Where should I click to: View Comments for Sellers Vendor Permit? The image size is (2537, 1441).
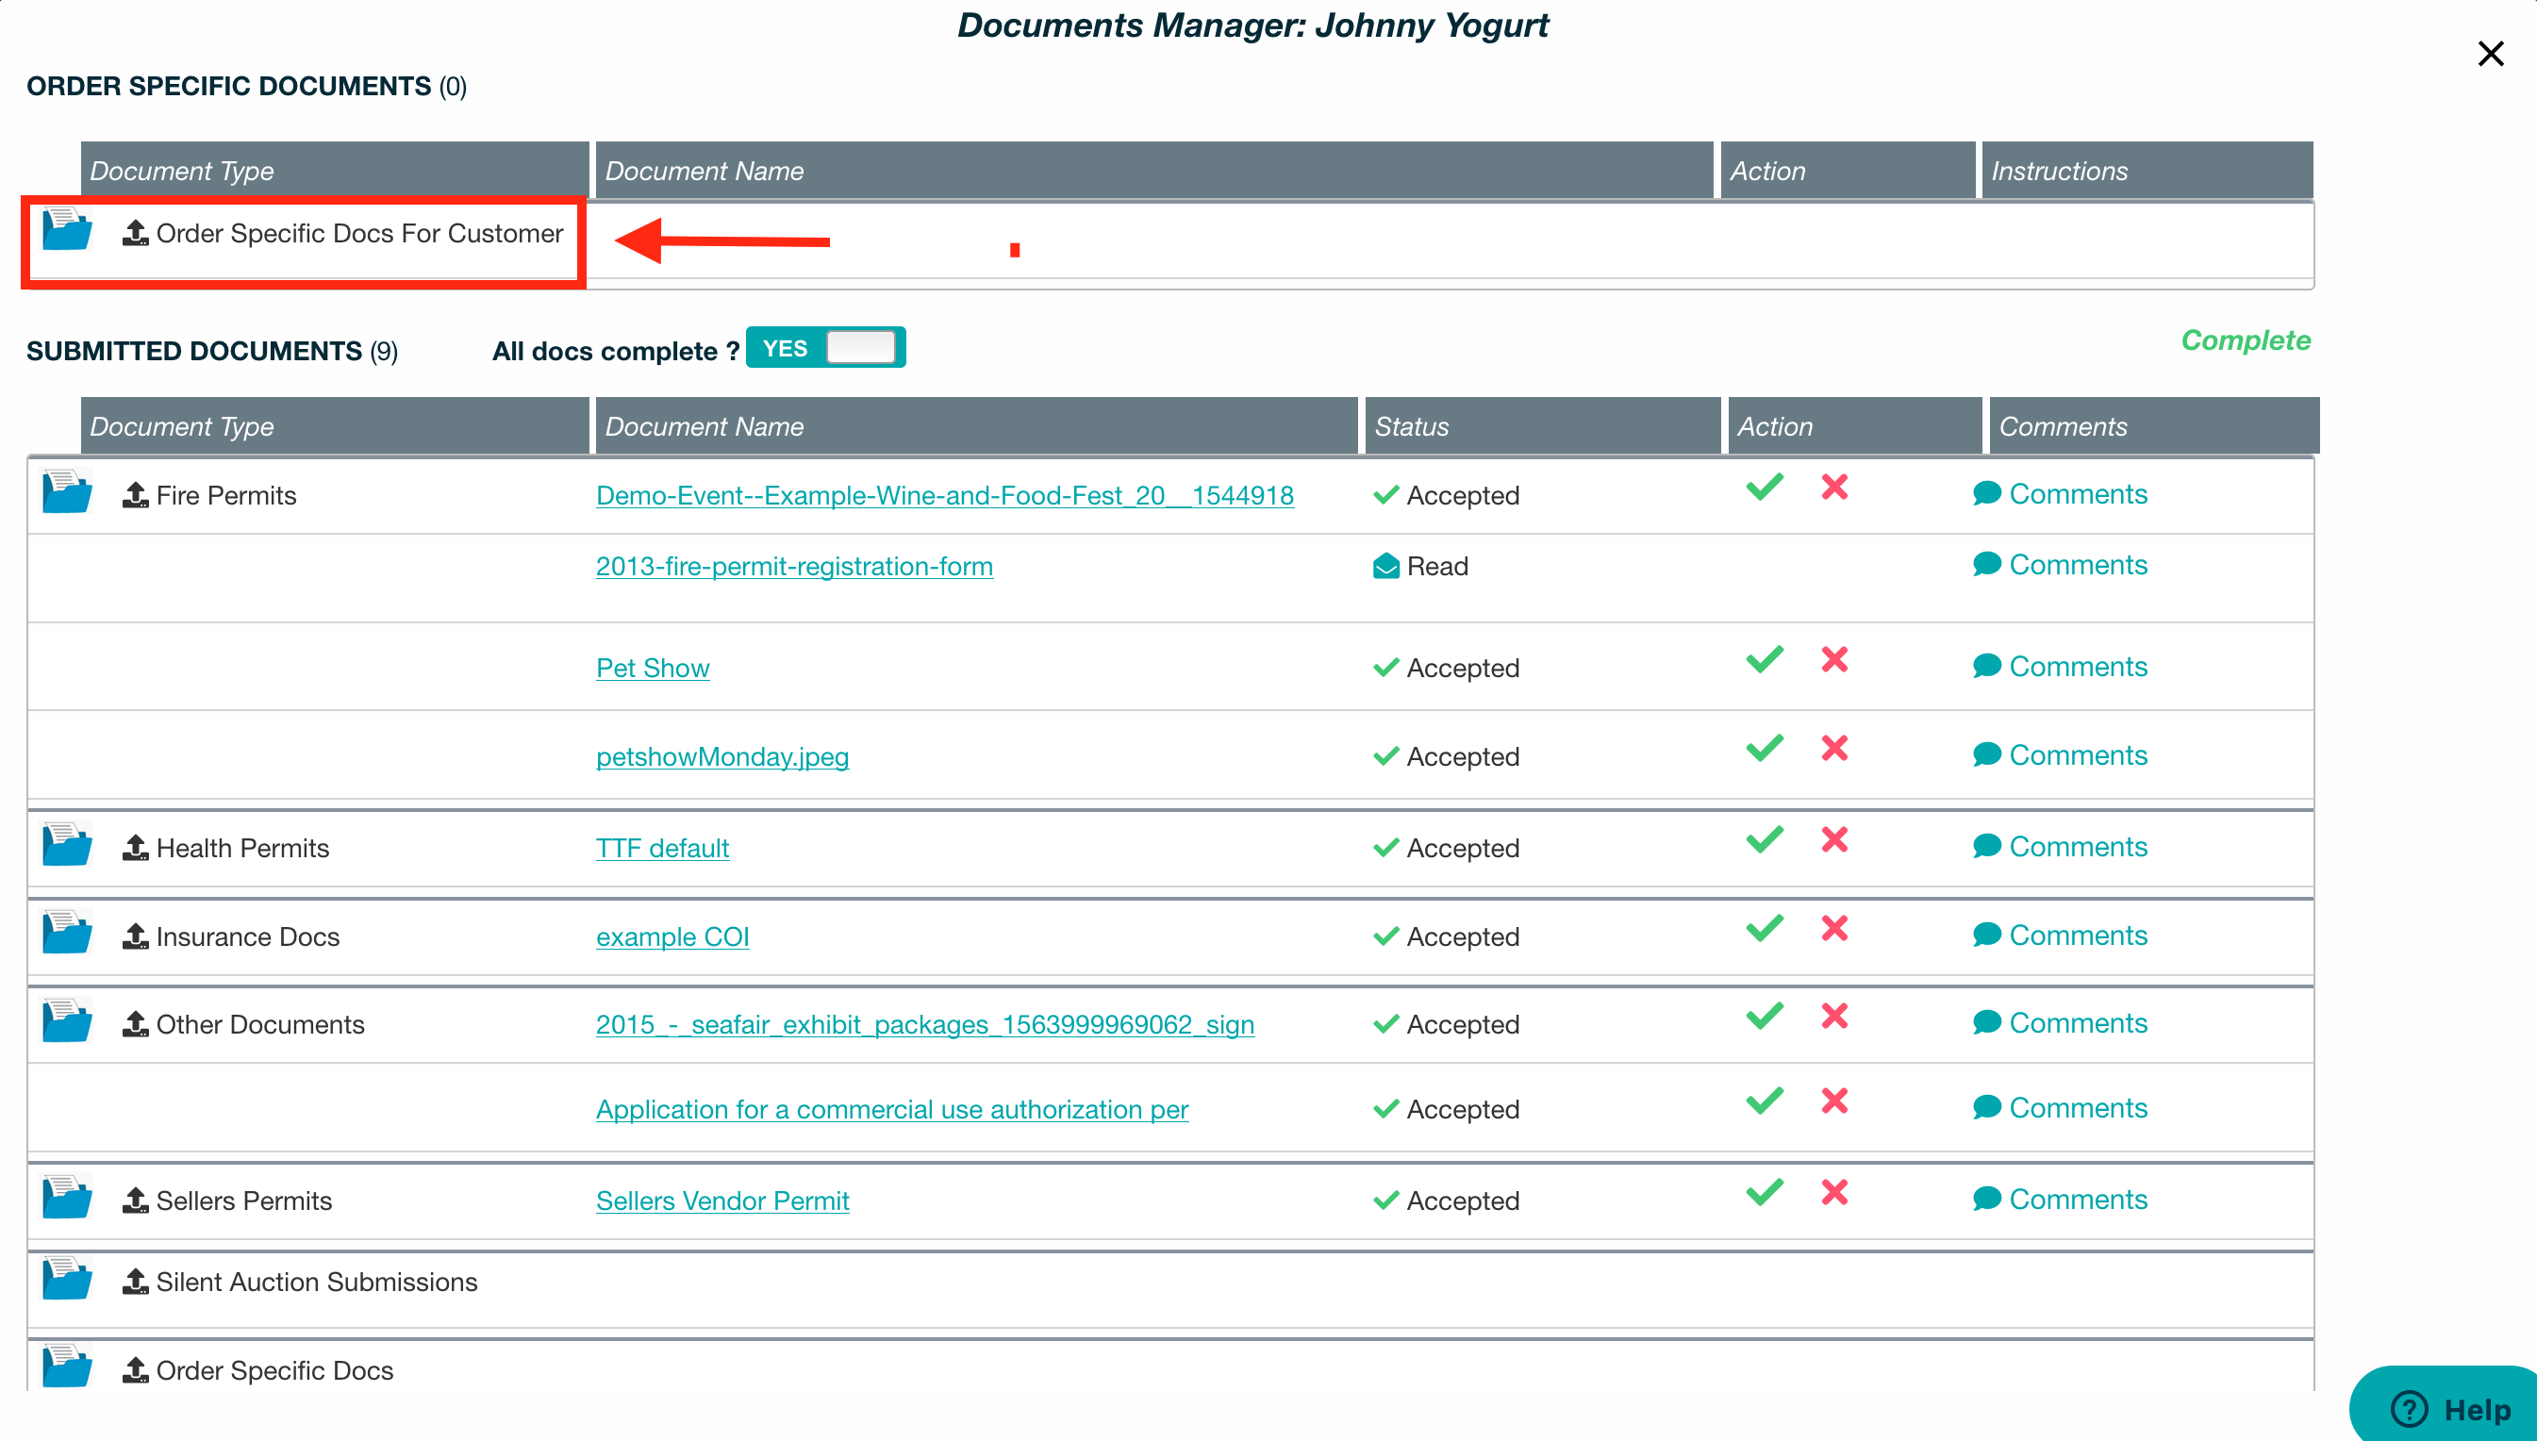(x=2060, y=1199)
